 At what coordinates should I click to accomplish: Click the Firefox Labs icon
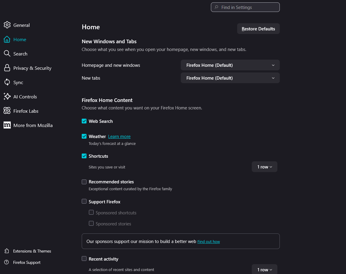[7, 111]
